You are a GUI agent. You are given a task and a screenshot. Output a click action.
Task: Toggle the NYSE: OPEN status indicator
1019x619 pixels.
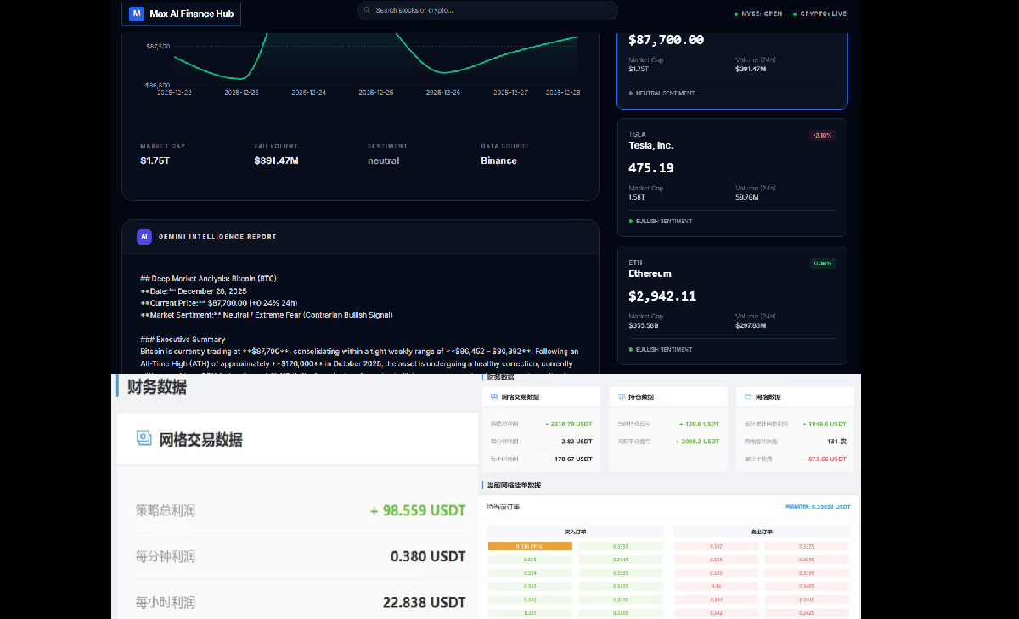point(757,14)
